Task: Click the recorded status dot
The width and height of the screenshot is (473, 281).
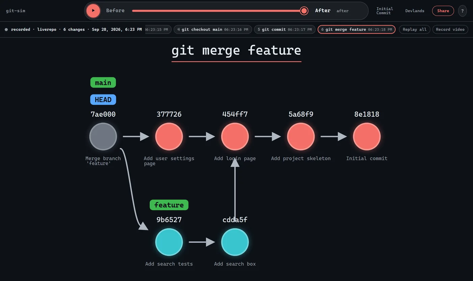Action: point(6,30)
